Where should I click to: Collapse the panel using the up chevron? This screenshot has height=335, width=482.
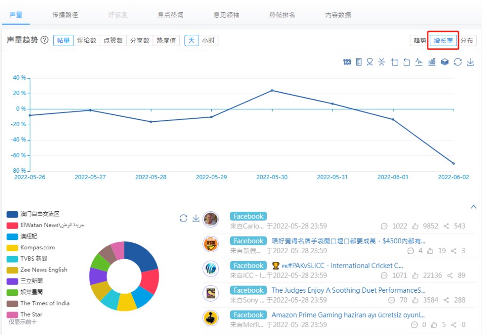tap(474, 207)
